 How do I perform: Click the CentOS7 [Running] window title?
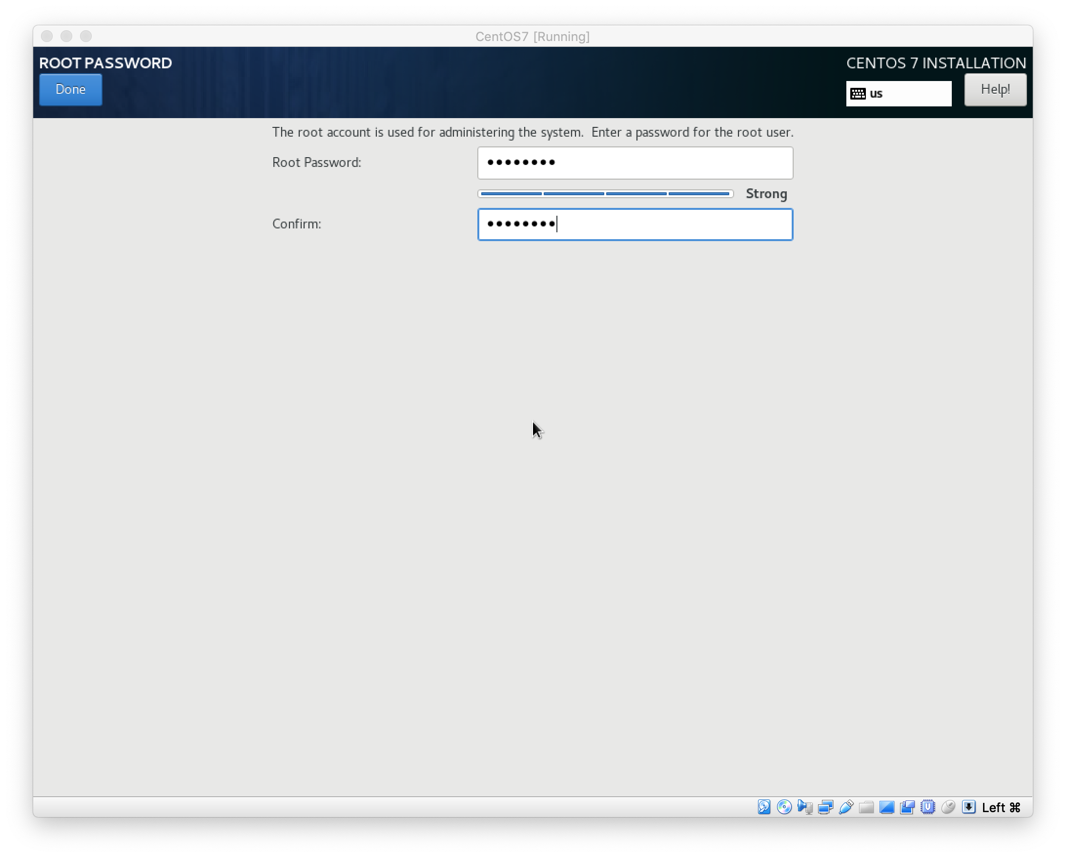[x=533, y=37]
